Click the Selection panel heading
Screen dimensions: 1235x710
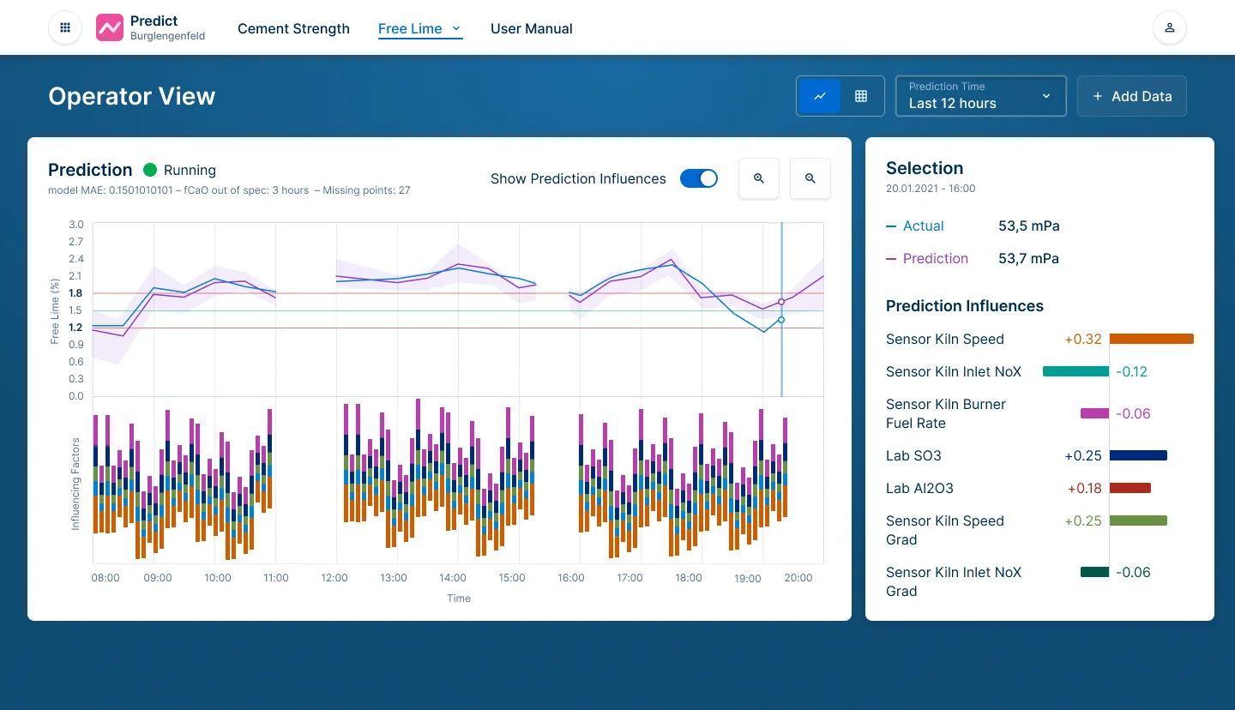(x=925, y=168)
